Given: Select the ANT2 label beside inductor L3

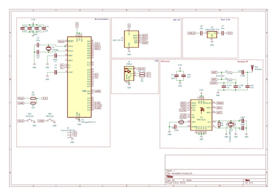Looking at the screenshot, I should click(214, 72).
